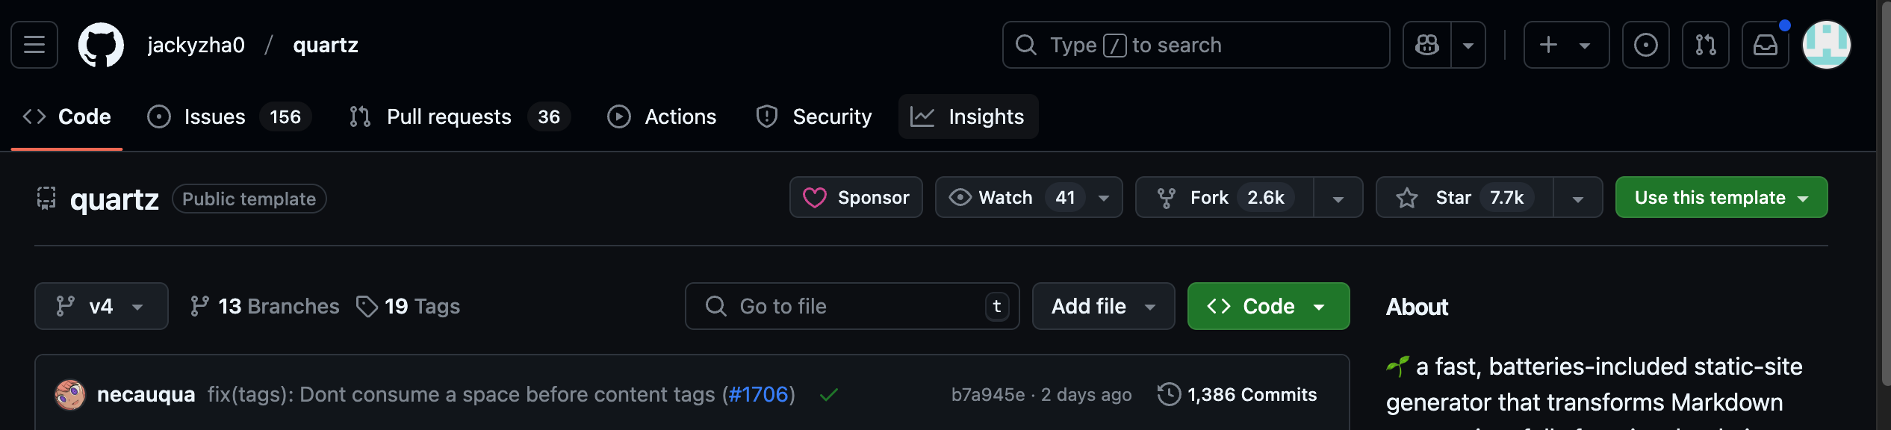Switch to the Issues tab
Image resolution: width=1891 pixels, height=430 pixels.
[229, 116]
